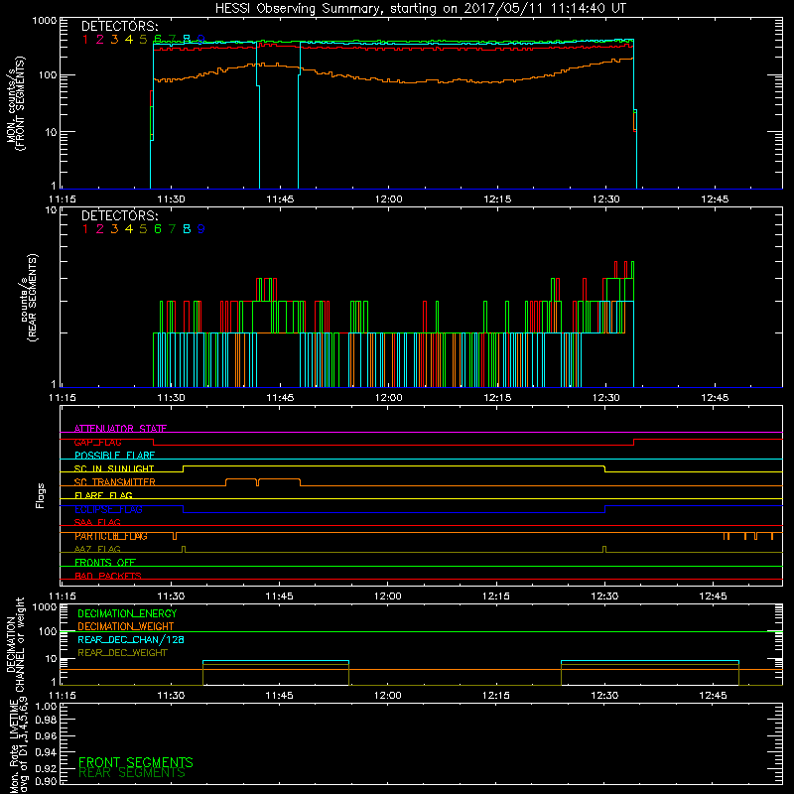Viewport: 794px width, 794px height.
Task: Click the 12:00 tick label under the decimation plot
Action: [388, 696]
